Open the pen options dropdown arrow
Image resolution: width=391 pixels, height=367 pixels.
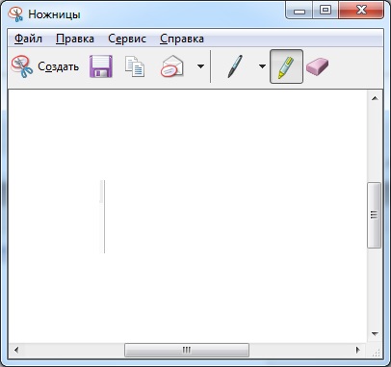click(x=262, y=66)
